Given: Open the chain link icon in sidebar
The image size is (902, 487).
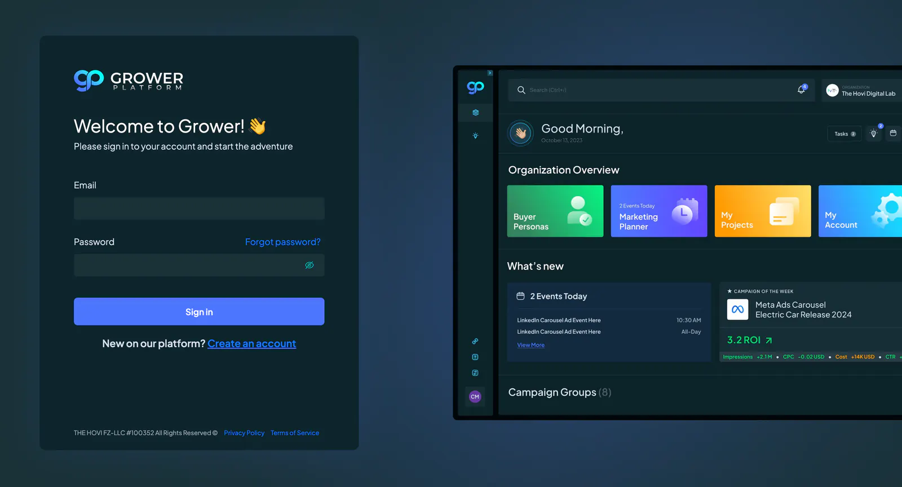Looking at the screenshot, I should (x=475, y=341).
